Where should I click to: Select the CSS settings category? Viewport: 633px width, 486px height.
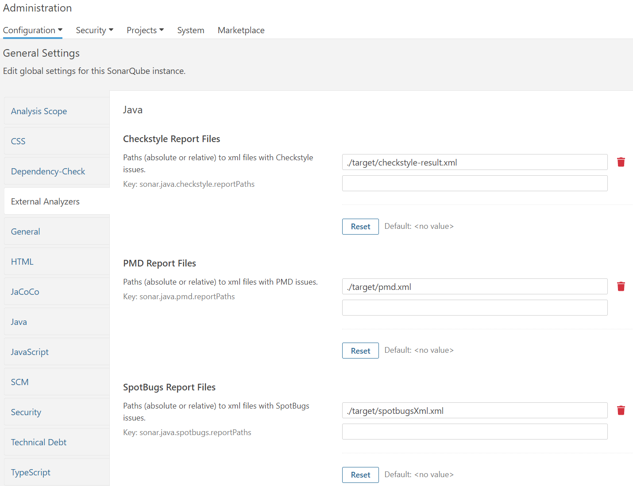[x=57, y=141]
